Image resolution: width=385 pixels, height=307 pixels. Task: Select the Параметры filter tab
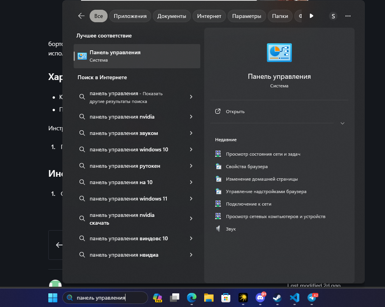coord(246,16)
